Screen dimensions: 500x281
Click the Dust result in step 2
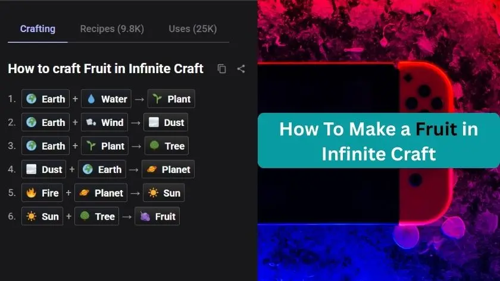tap(166, 122)
